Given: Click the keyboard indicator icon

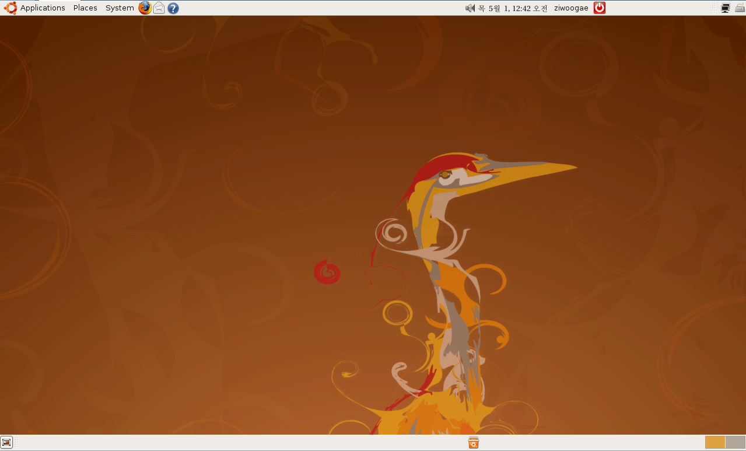Looking at the screenshot, I should point(740,8).
